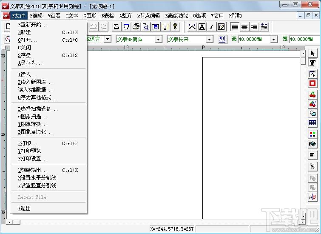Toggle the italic I icon

(211, 27)
